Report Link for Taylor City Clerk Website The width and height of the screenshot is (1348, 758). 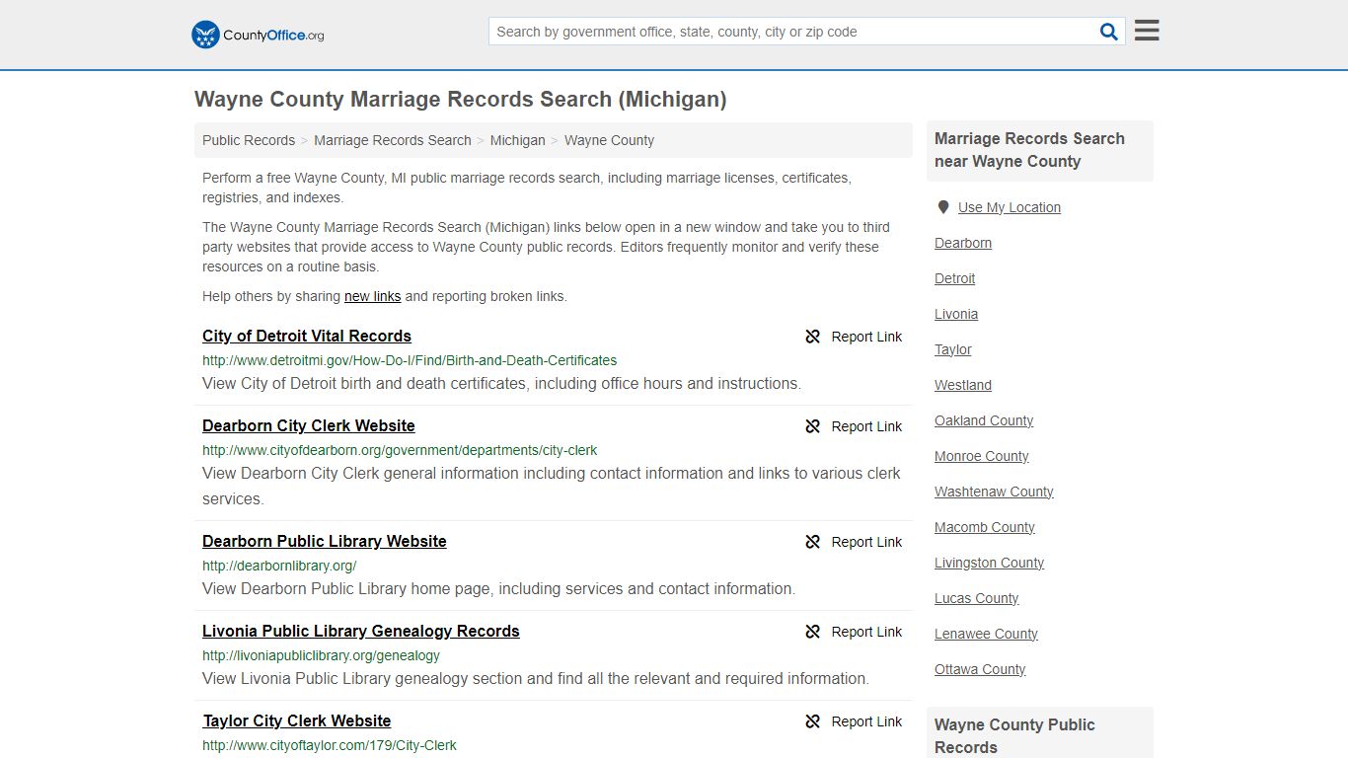click(x=866, y=721)
